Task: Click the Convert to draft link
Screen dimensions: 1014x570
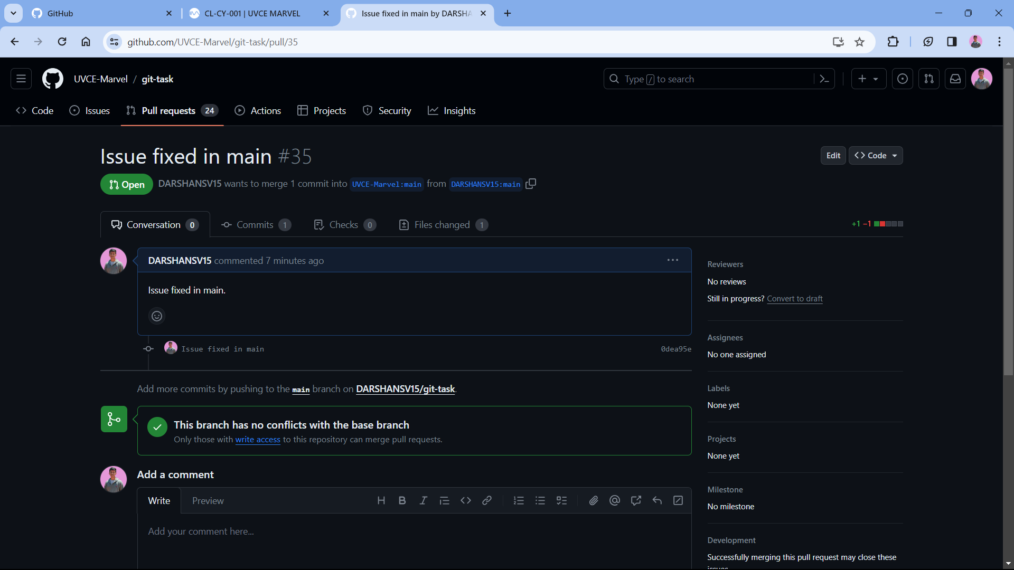Action: click(x=794, y=299)
